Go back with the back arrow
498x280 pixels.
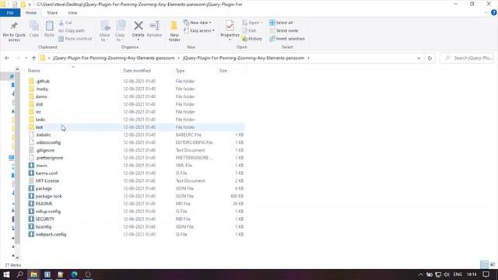[x=7, y=58]
